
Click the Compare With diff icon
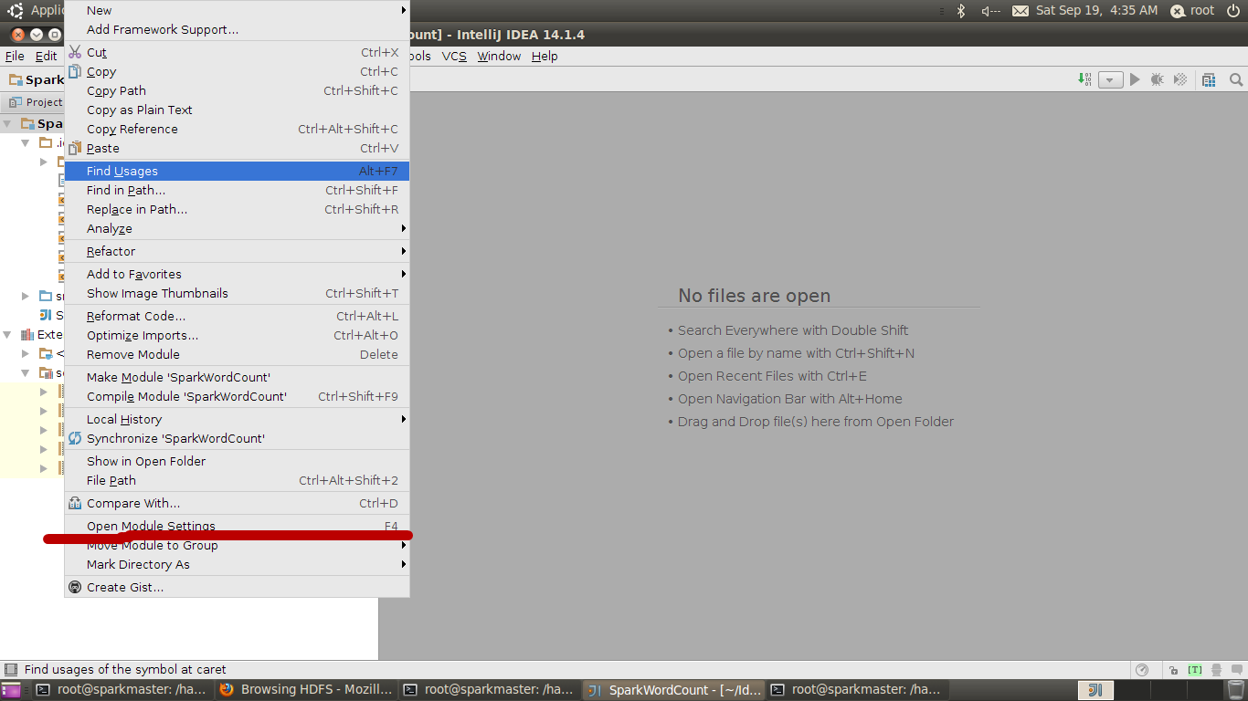75,503
